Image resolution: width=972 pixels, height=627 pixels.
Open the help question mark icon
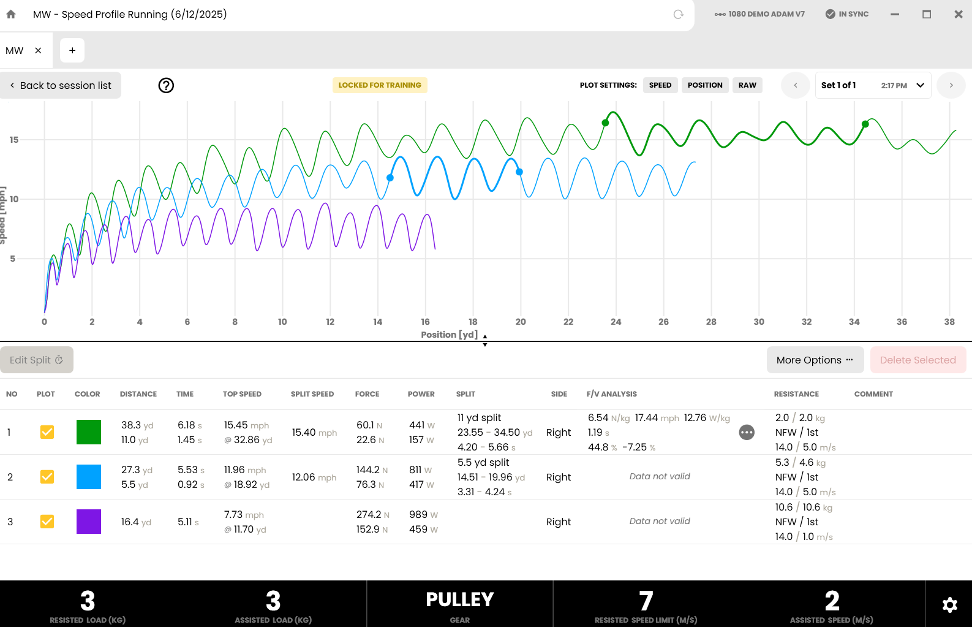(x=166, y=85)
